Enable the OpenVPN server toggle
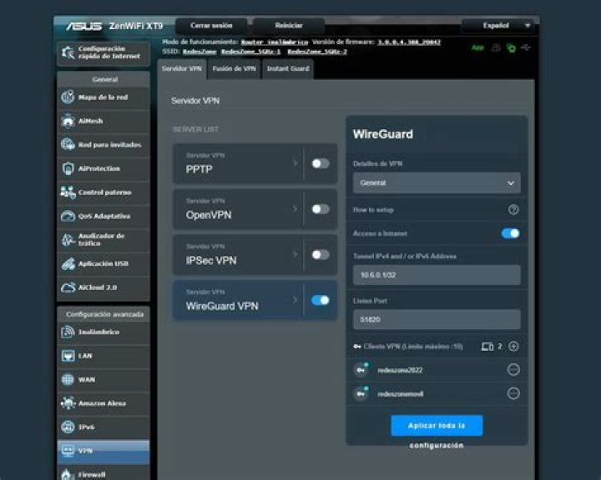 tap(321, 209)
